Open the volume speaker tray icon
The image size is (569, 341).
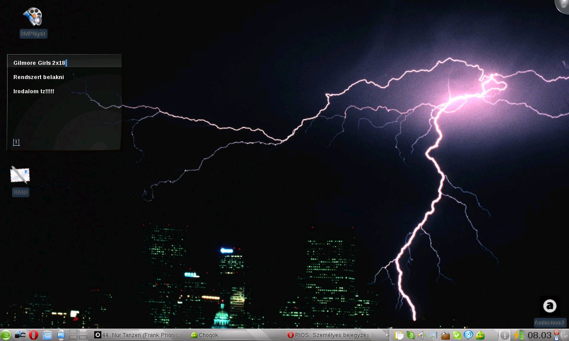coord(422,335)
